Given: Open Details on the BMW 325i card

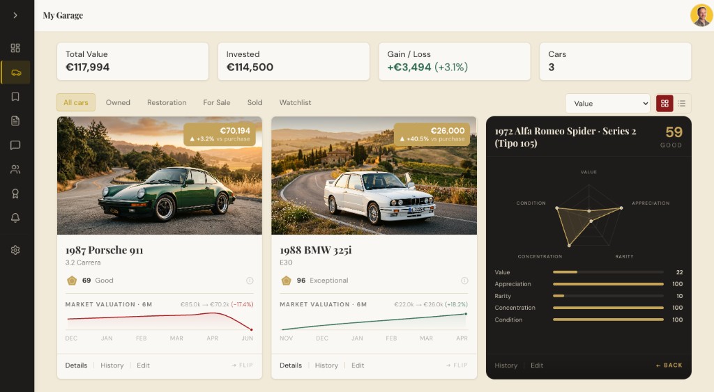Looking at the screenshot, I should point(291,365).
